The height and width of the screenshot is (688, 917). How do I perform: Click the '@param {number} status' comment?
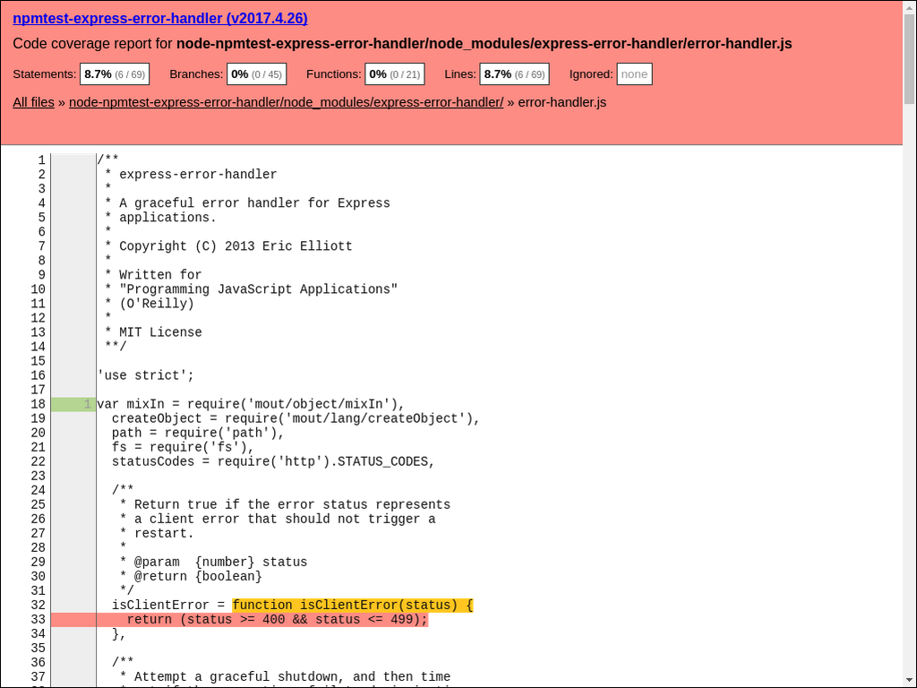point(220,563)
